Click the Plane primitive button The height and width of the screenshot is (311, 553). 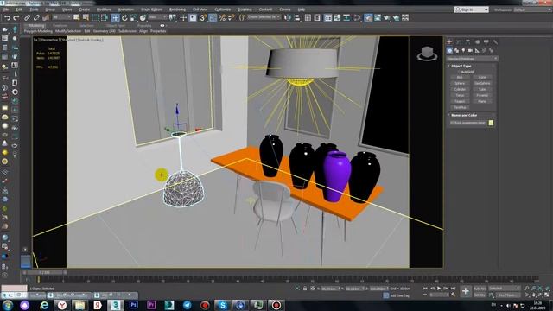(482, 101)
